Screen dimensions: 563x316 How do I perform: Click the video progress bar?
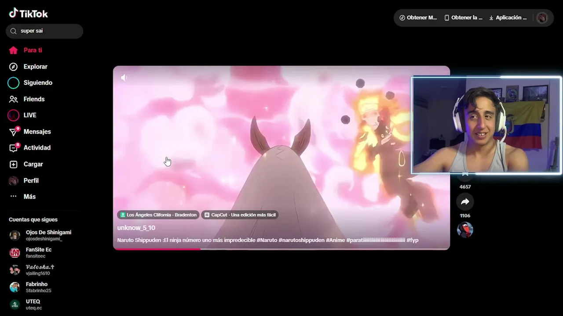coord(281,249)
